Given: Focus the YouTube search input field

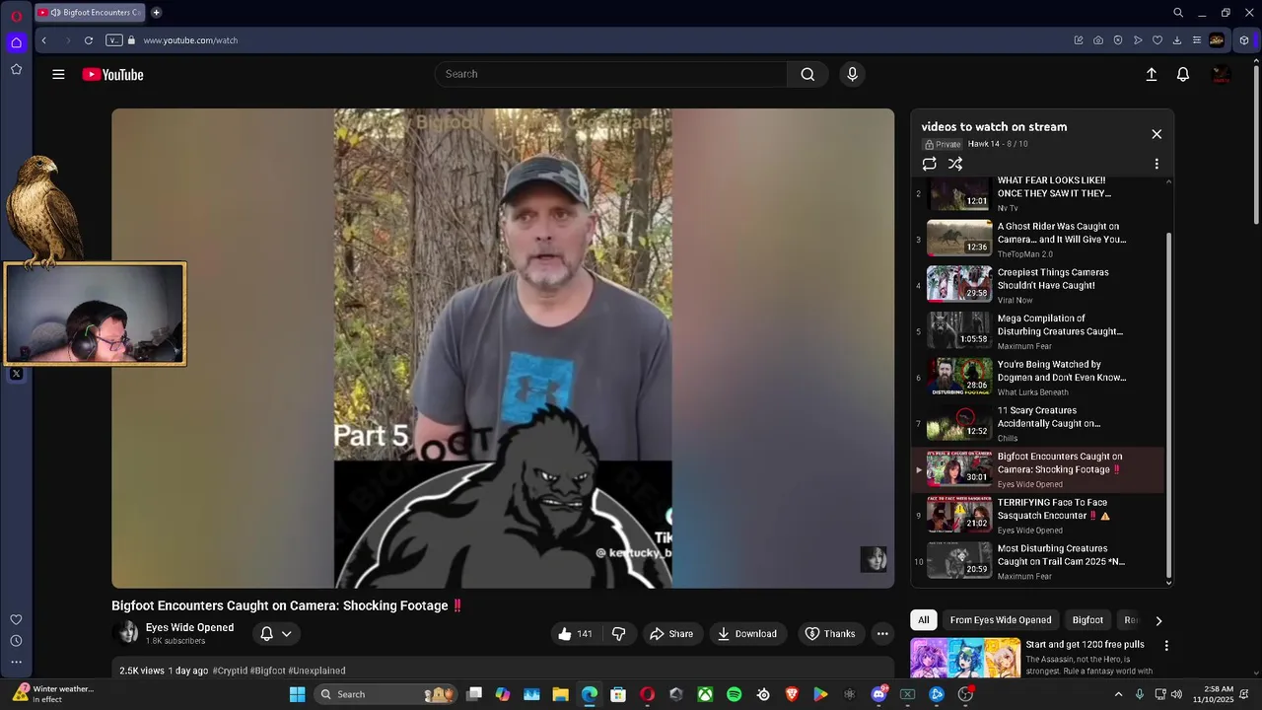Looking at the screenshot, I should pos(611,74).
